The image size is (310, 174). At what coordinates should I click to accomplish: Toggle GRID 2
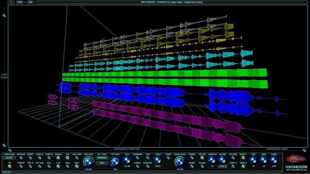243,166
